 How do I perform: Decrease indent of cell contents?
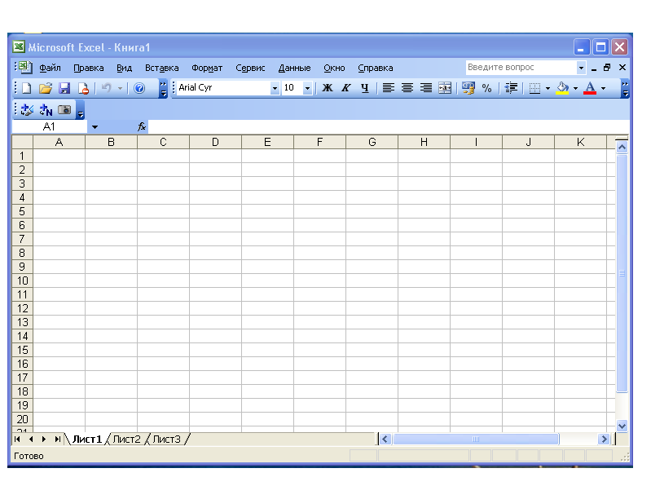point(511,88)
